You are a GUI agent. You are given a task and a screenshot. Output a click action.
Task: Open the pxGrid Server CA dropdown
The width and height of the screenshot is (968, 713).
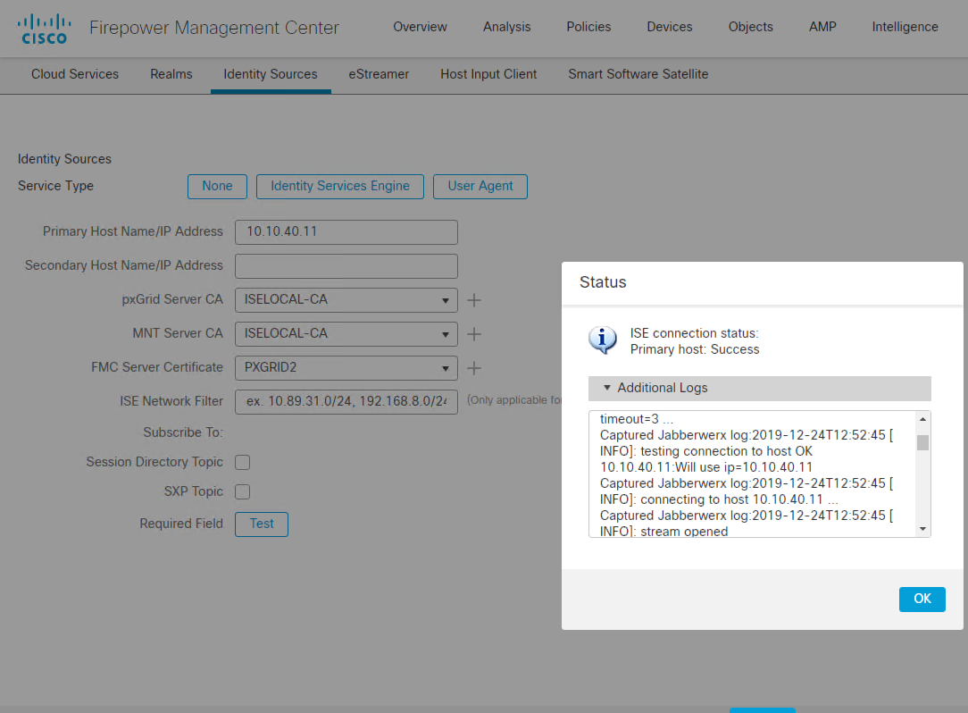pos(346,300)
